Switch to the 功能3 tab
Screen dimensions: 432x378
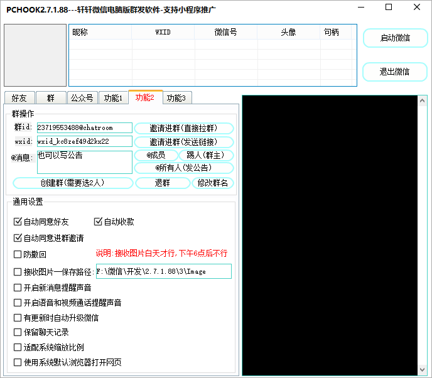(x=176, y=98)
